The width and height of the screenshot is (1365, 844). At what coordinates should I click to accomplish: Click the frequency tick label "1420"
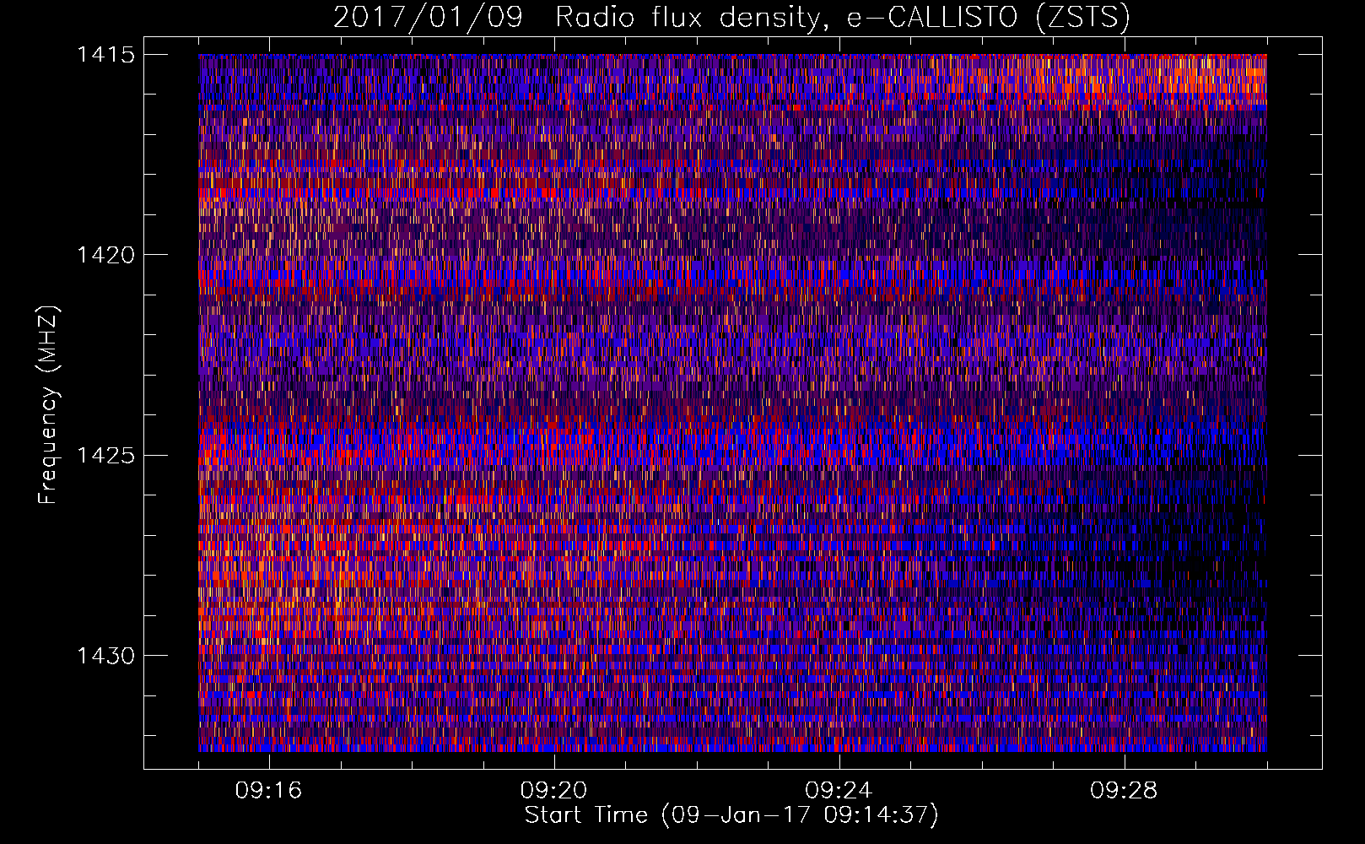coord(105,255)
